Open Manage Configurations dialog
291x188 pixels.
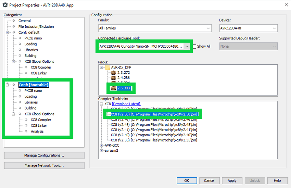point(44,155)
